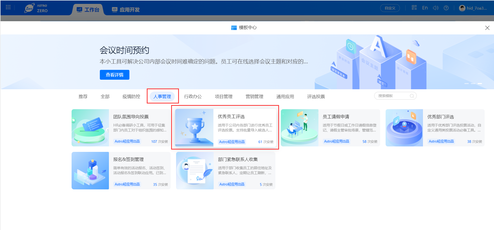Select the 营销管理 category tab
The height and width of the screenshot is (230, 494).
click(x=254, y=97)
